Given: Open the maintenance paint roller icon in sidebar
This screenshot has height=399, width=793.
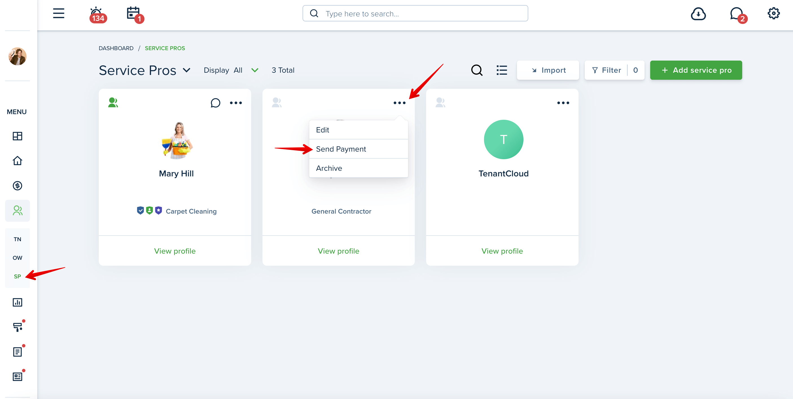Looking at the screenshot, I should point(18,327).
